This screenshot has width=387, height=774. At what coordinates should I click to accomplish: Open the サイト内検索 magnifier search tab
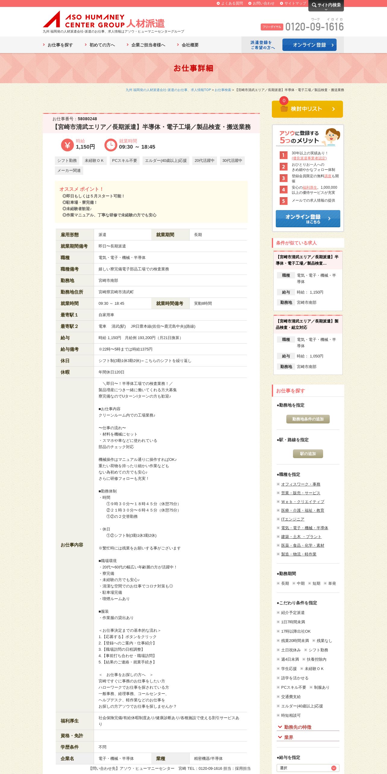click(x=326, y=5)
